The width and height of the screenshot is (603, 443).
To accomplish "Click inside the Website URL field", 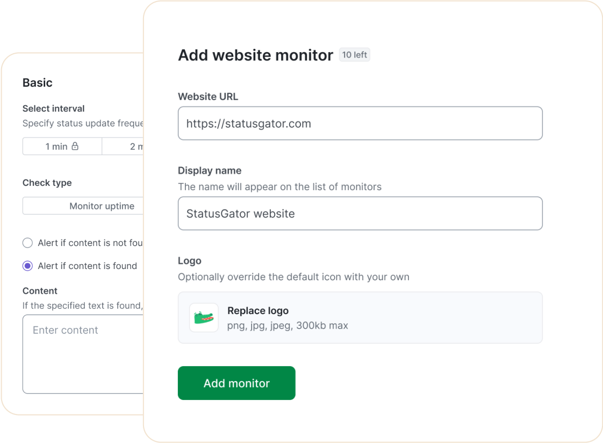I will coord(360,123).
